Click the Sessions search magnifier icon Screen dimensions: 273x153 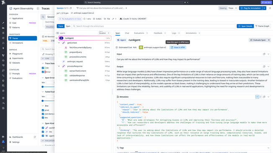[x=43, y=17]
